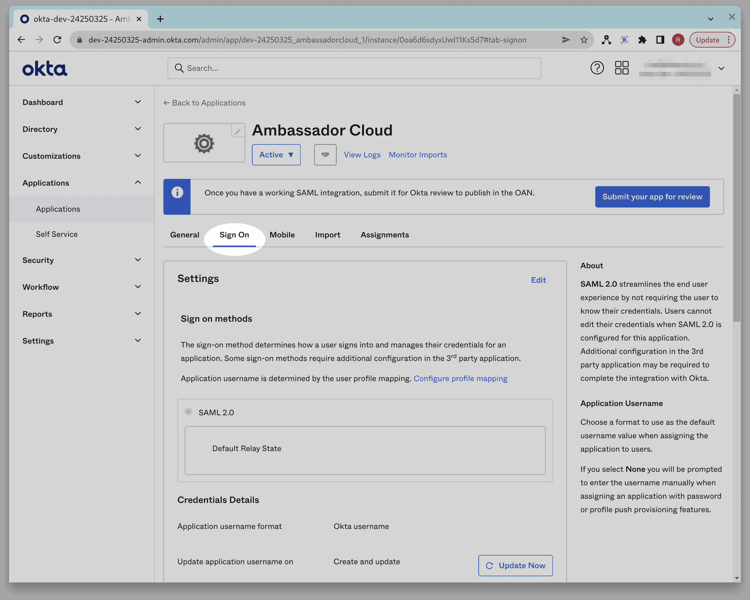Screen dimensions: 750x600
Task: Open the tree-shaped extension icon
Action: (607, 40)
